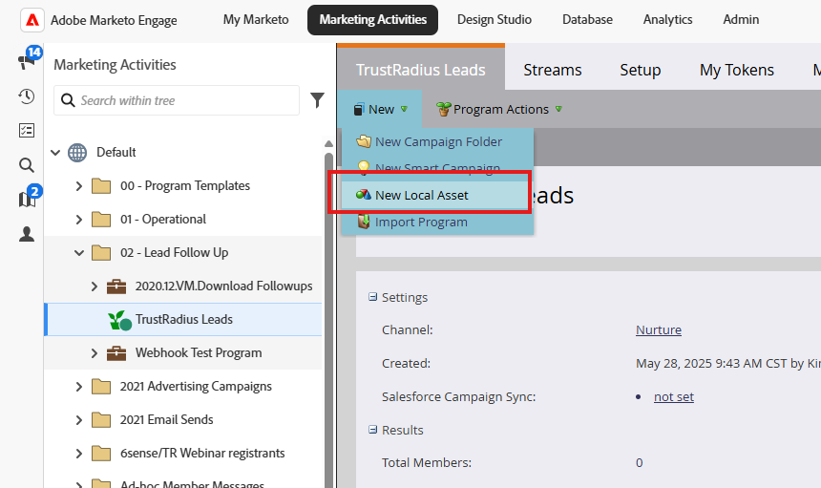This screenshot has height=488, width=821.
Task: Expand the 01 - Operational folder chevron
Action: point(79,220)
